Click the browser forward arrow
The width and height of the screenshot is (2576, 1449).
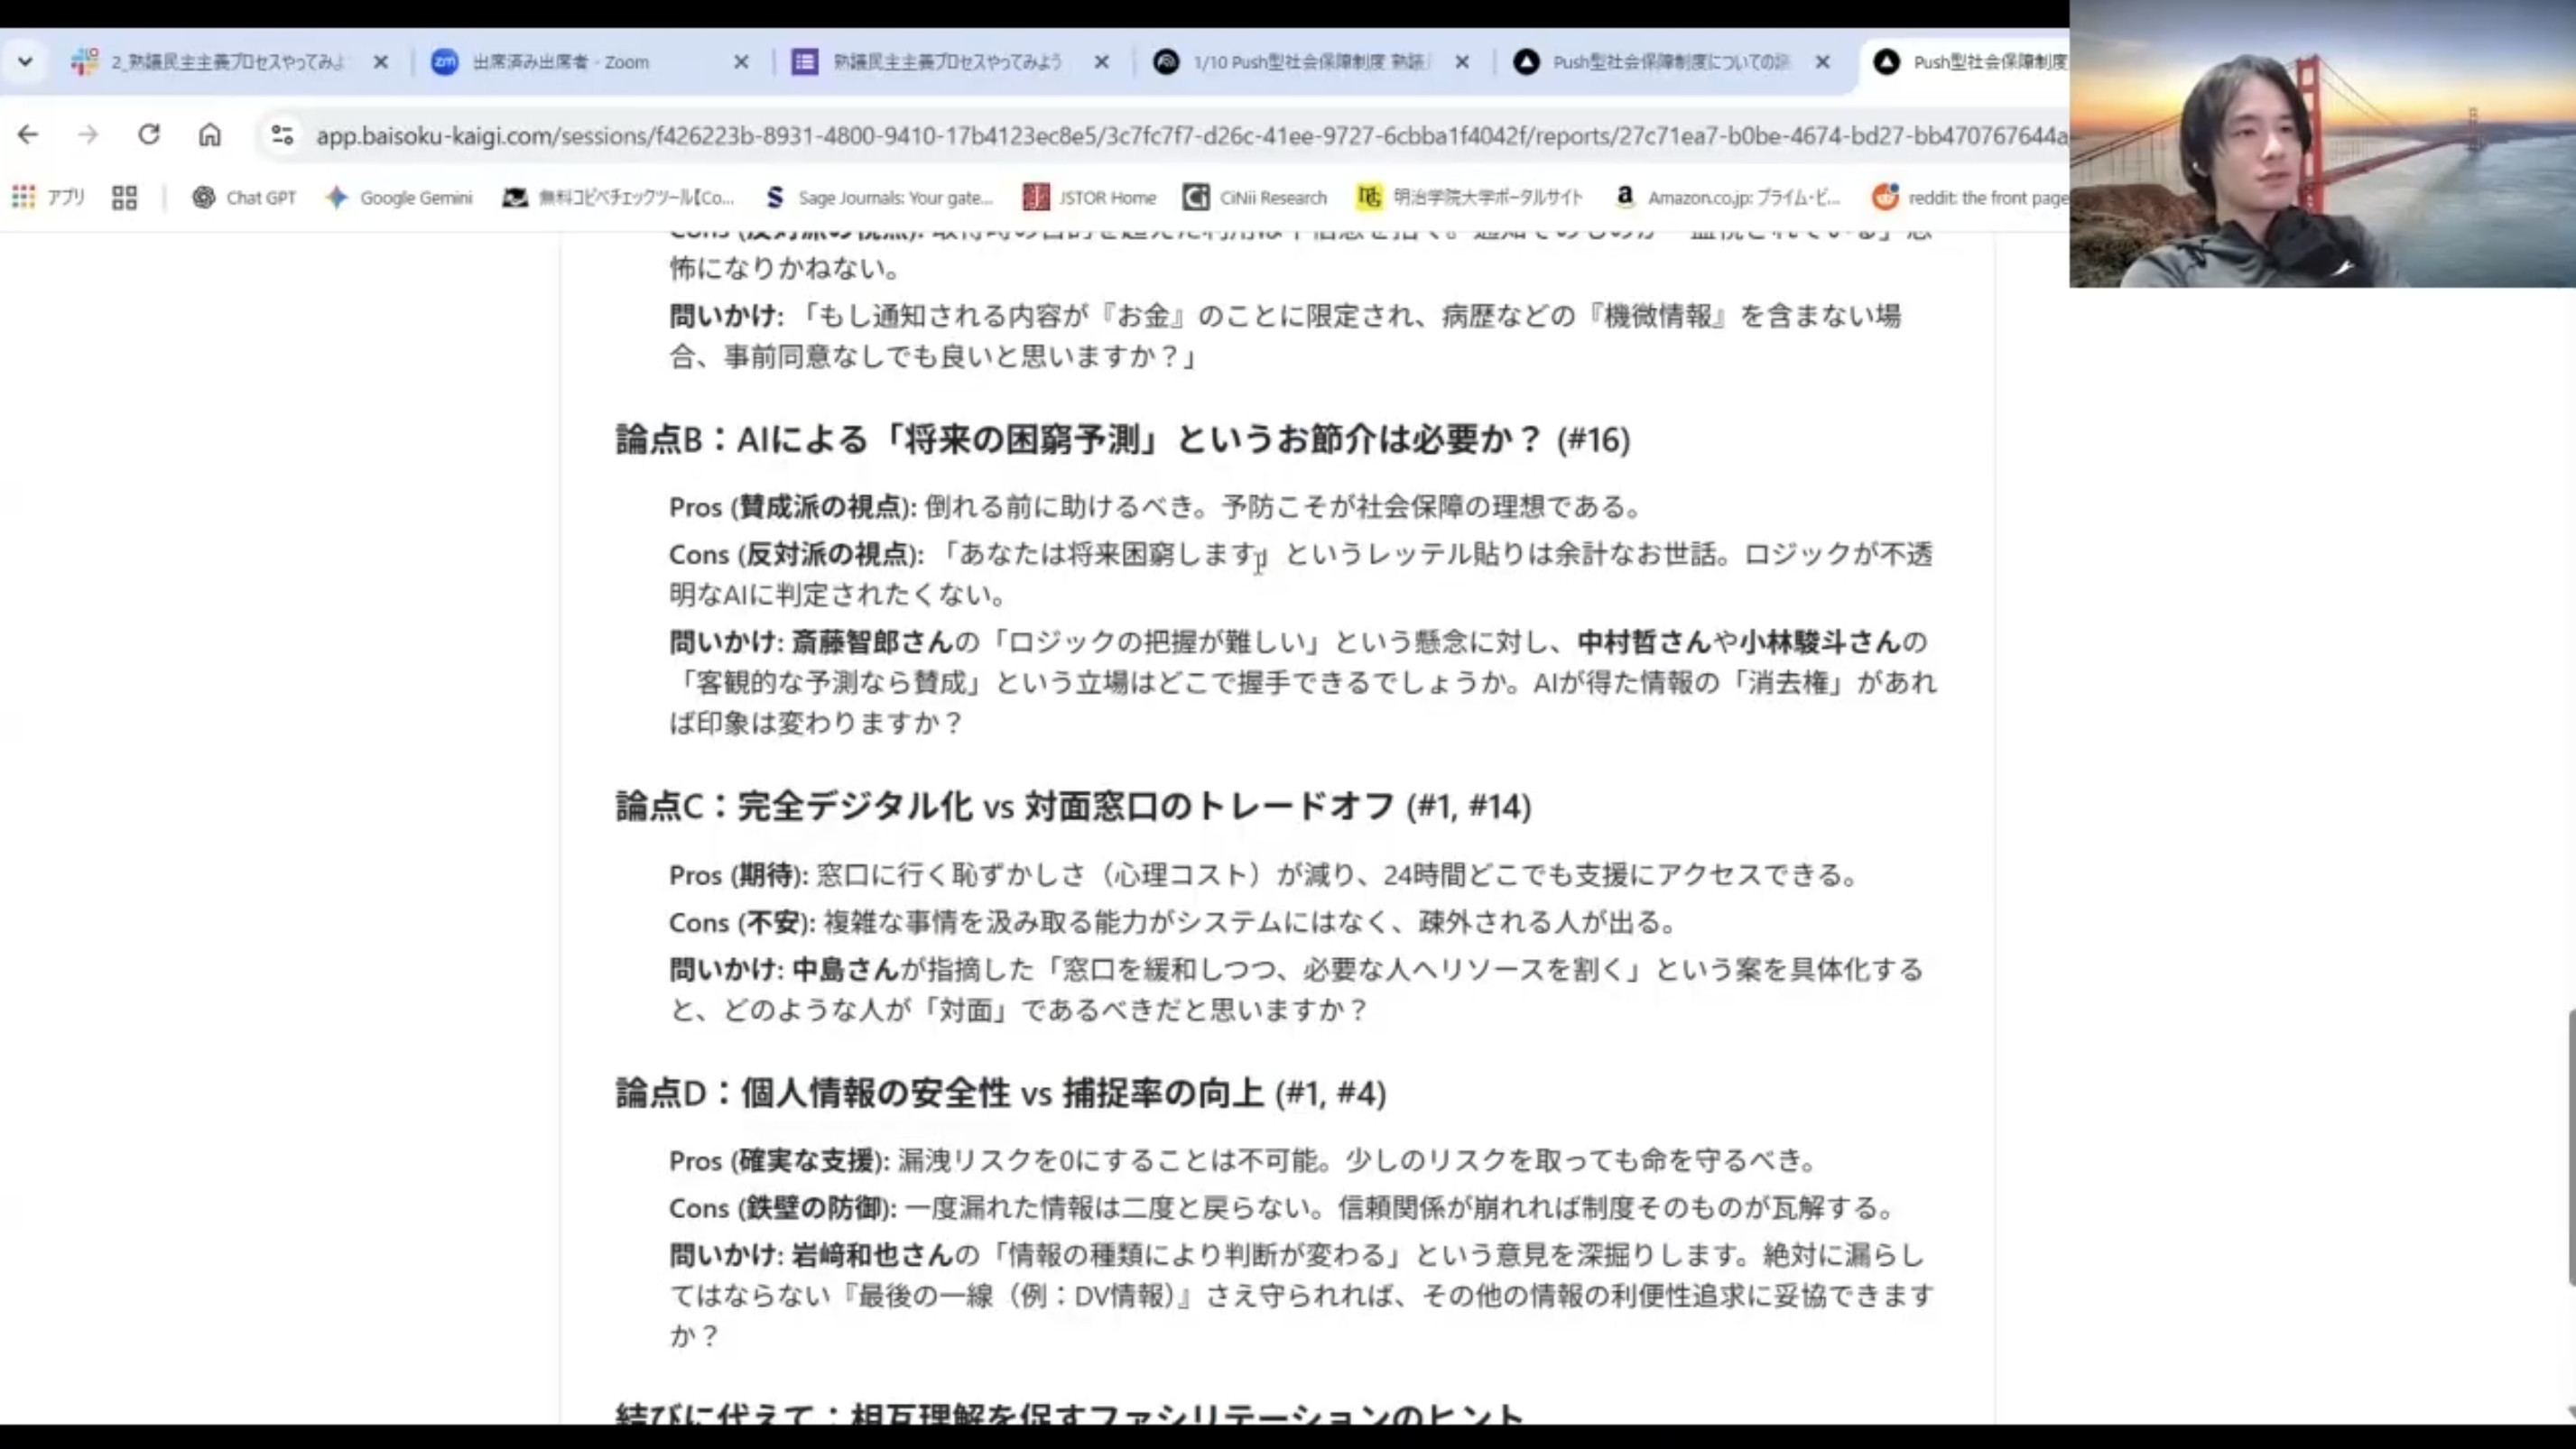pos(88,134)
